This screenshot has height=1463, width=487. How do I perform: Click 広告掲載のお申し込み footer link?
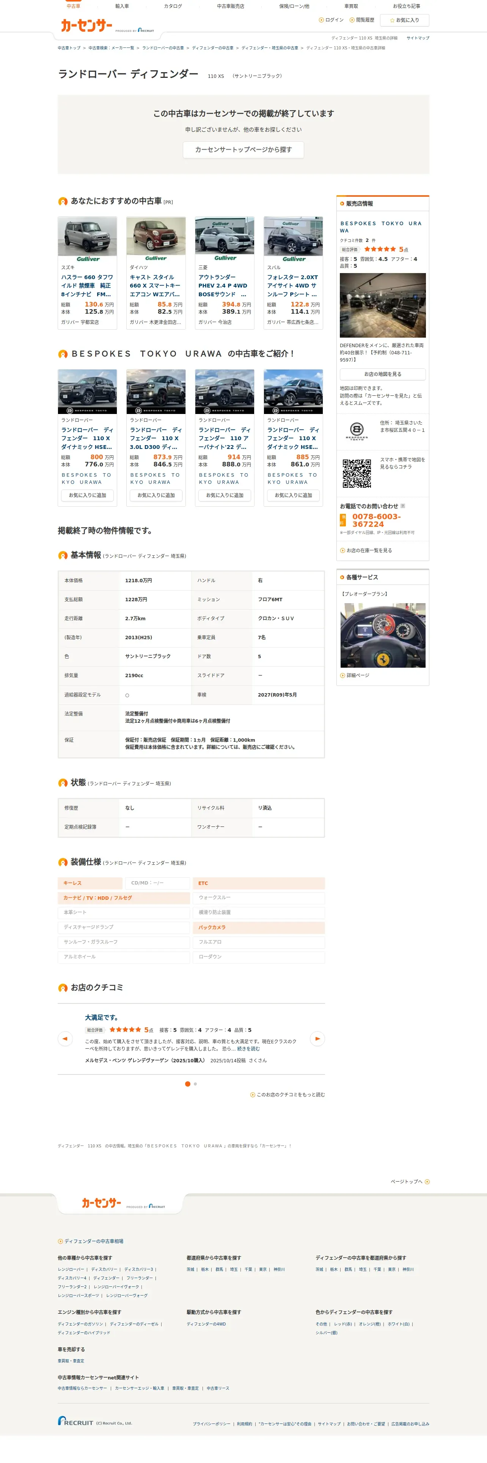pyautogui.click(x=410, y=1424)
